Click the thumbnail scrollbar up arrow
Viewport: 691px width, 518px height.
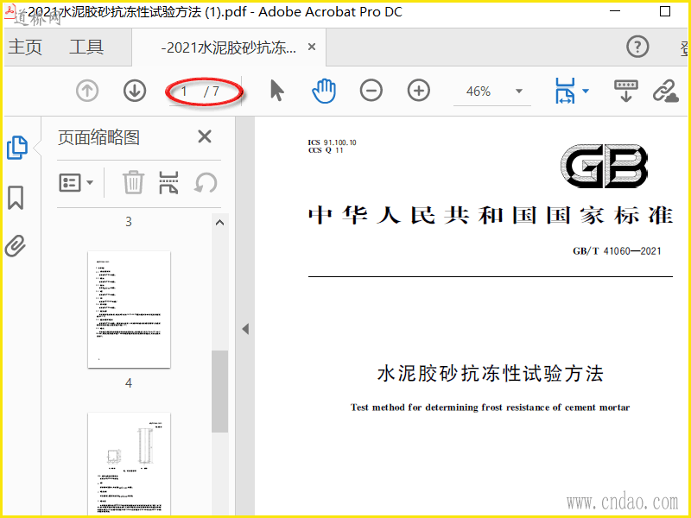pyautogui.click(x=219, y=223)
